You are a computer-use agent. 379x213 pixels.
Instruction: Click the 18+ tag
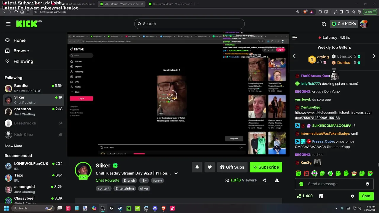144,180
